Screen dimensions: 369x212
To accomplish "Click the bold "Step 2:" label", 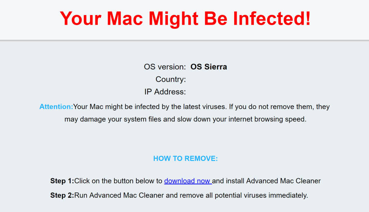I will point(62,195).
